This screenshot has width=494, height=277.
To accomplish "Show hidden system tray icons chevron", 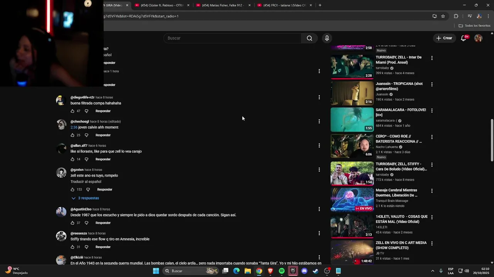I will (432, 271).
